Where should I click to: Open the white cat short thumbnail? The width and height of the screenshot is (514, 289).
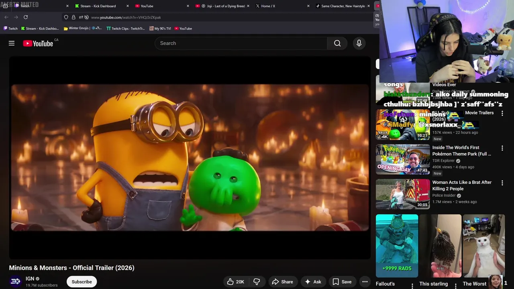(484, 246)
